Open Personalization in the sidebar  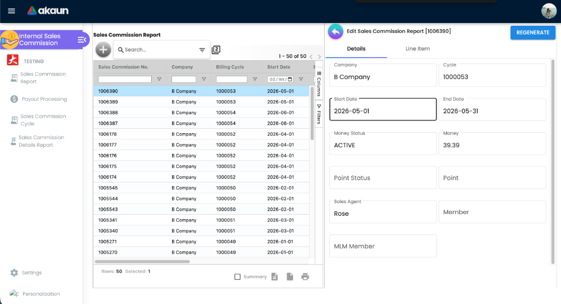(35, 294)
